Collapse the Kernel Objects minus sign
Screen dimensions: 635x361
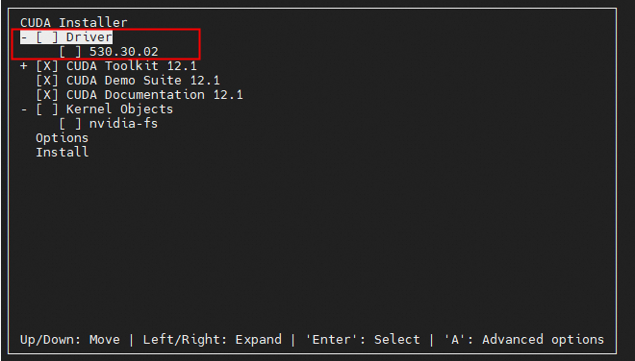pos(24,109)
